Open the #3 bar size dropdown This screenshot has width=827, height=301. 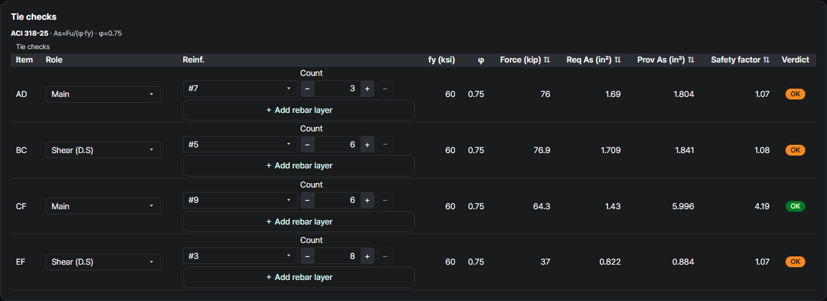click(x=241, y=256)
